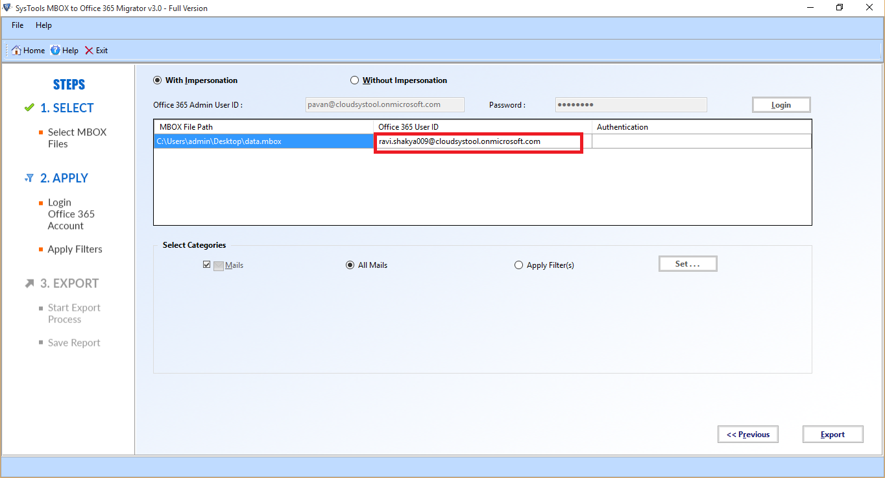Click Select MBOX Files step
This screenshot has height=478, width=885.
point(77,138)
